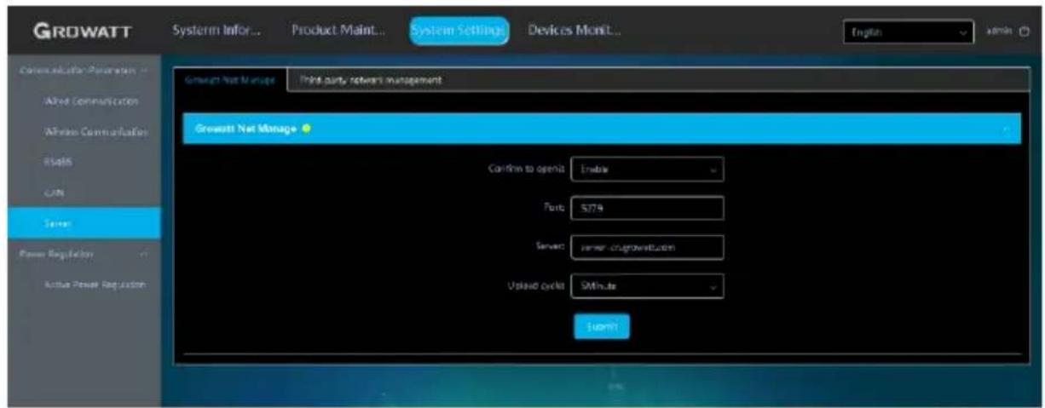Click the Port input field
The width and height of the screenshot is (1045, 408).
647,208
